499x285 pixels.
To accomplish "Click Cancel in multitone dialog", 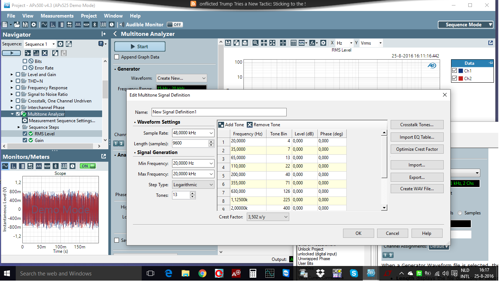I will 392,233.
